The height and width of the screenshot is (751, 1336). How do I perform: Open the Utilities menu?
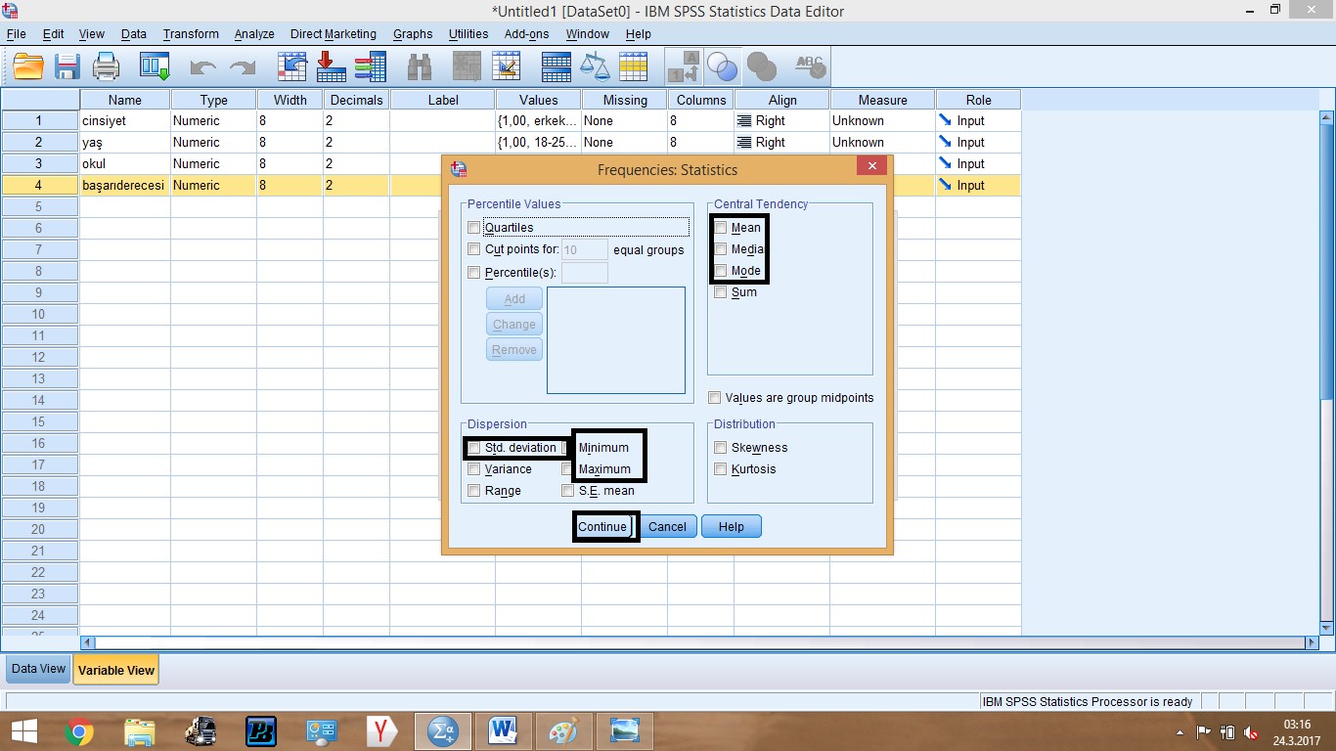[468, 34]
